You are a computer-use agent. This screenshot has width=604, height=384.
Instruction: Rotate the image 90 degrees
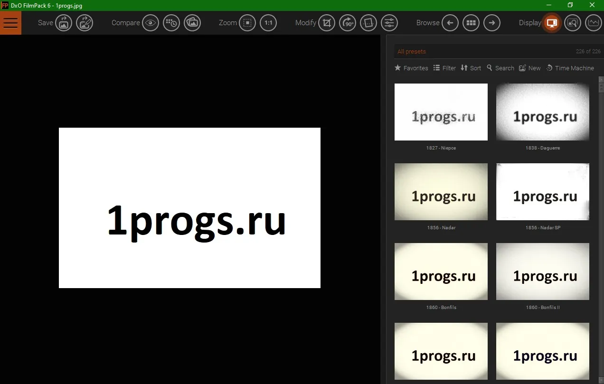click(x=348, y=23)
